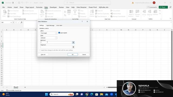
Task: Switch to the Error Alert tab
Action: 59,25
